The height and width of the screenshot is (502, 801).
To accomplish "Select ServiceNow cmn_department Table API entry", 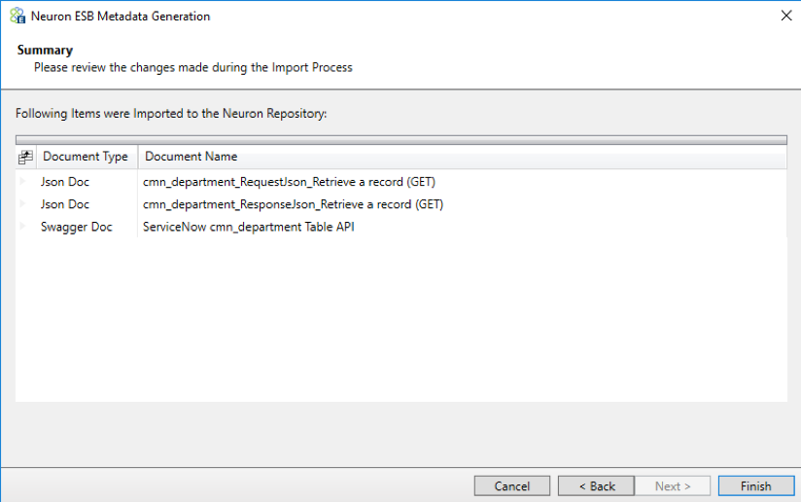I will coord(248,227).
